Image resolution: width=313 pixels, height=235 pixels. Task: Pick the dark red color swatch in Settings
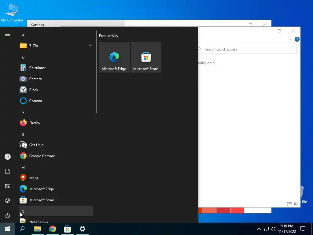tap(223, 210)
